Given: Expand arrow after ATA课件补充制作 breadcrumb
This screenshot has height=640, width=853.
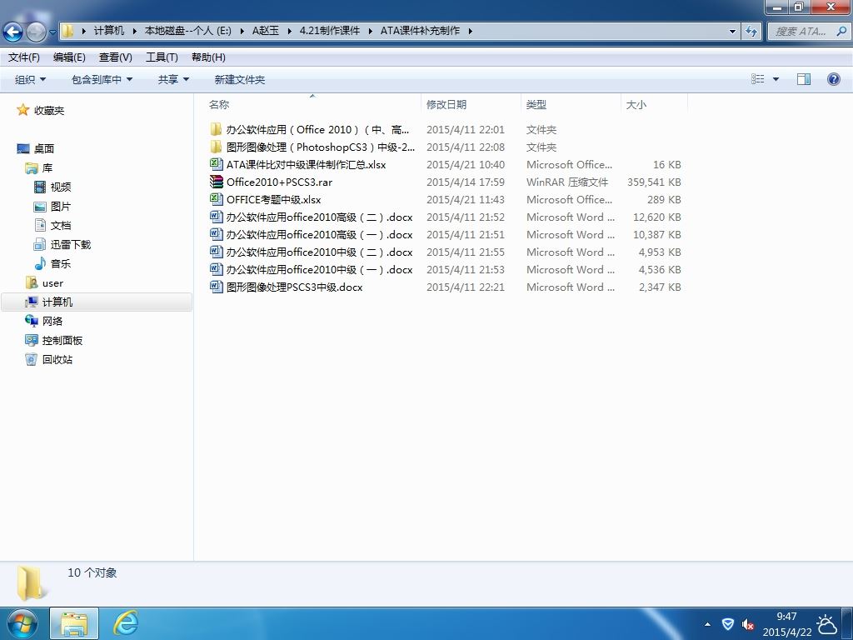Looking at the screenshot, I should pyautogui.click(x=470, y=31).
